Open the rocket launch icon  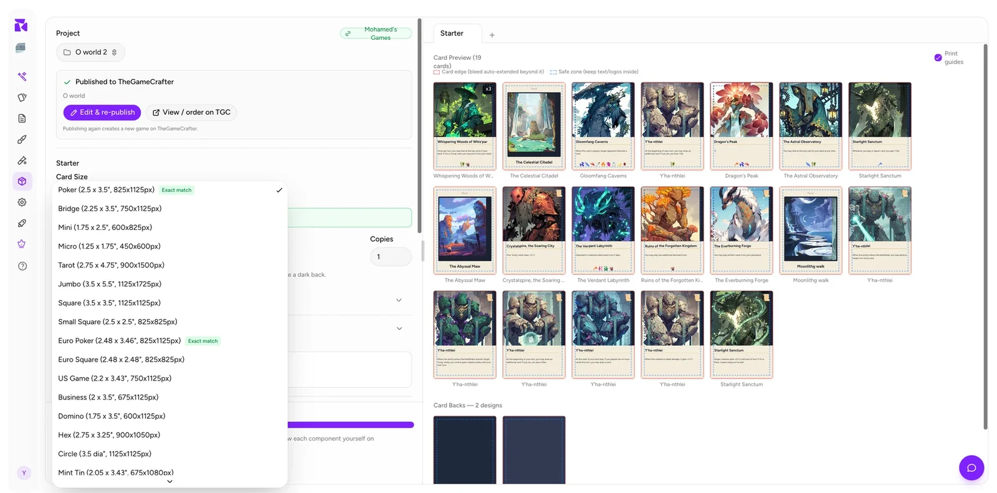[x=22, y=223]
